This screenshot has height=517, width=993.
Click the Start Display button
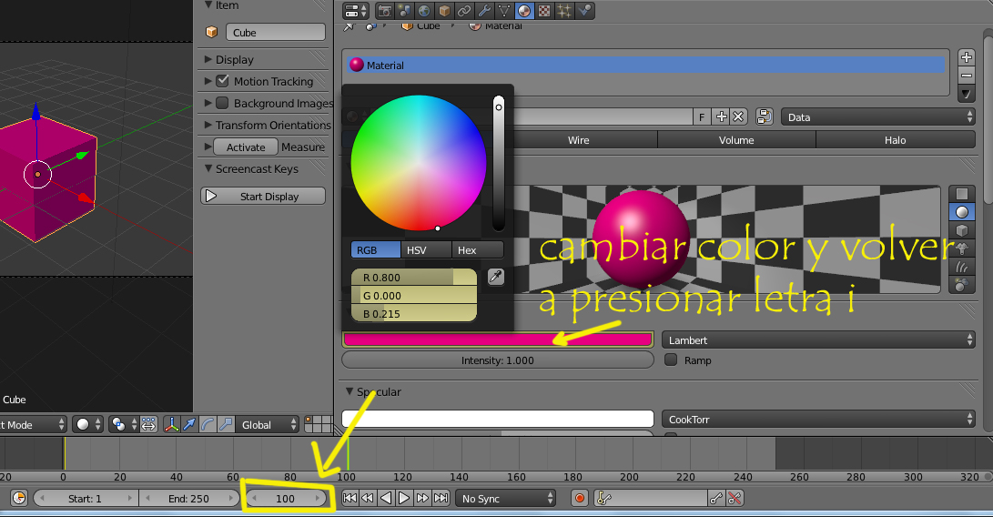(x=263, y=197)
